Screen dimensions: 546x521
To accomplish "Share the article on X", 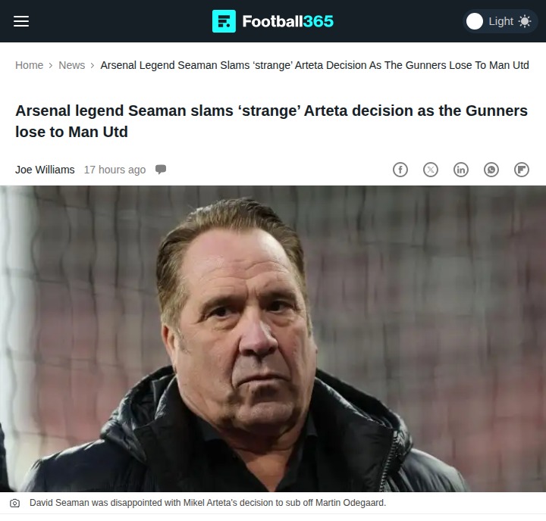I will pyautogui.click(x=431, y=170).
